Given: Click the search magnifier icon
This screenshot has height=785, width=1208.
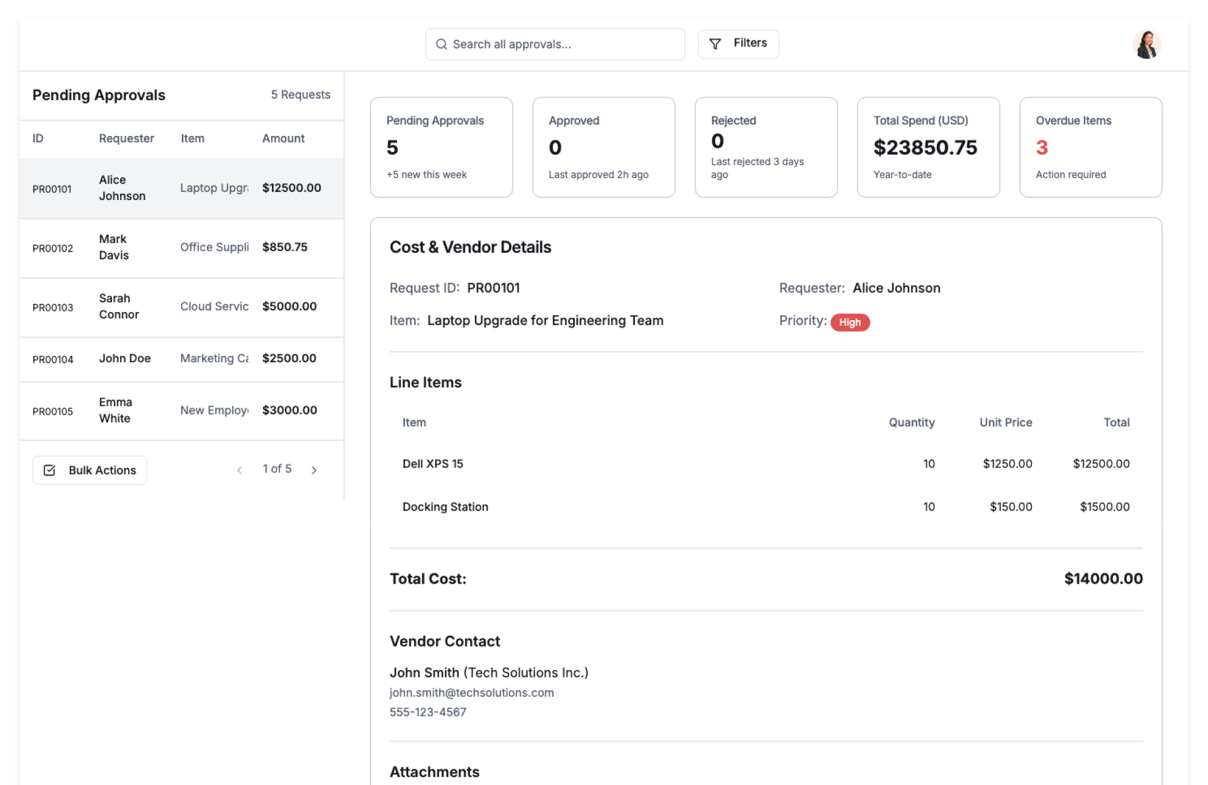Looking at the screenshot, I should tap(442, 44).
